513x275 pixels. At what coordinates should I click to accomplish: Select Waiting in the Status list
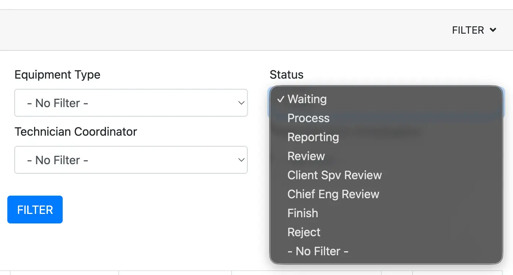(x=307, y=99)
